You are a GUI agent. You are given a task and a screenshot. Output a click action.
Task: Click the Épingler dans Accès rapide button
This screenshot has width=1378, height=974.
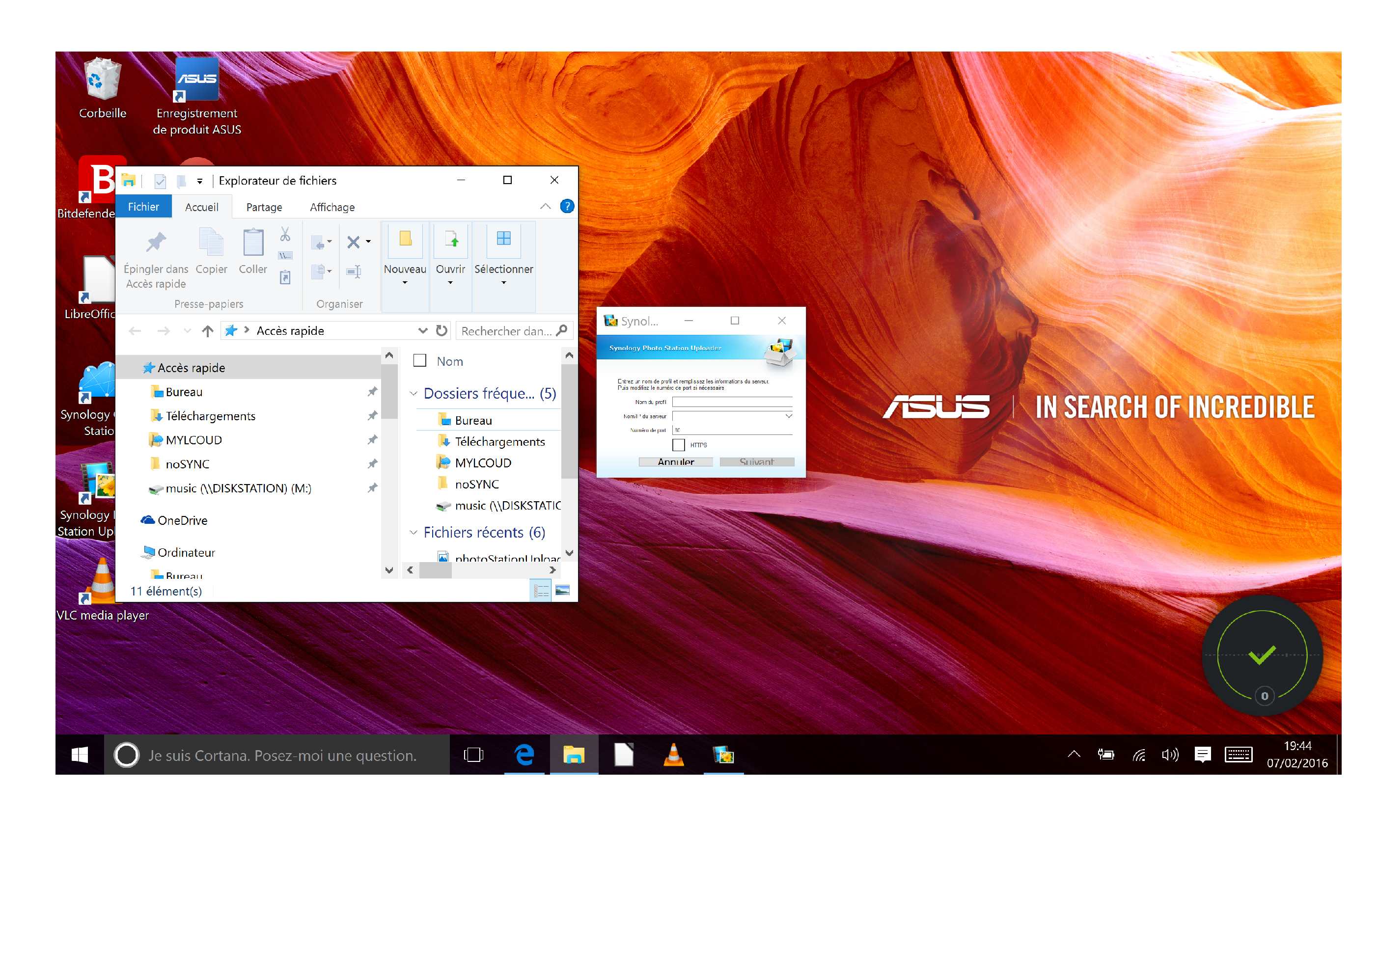(x=156, y=259)
